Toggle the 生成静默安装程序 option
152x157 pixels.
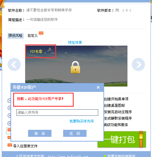(118, 118)
